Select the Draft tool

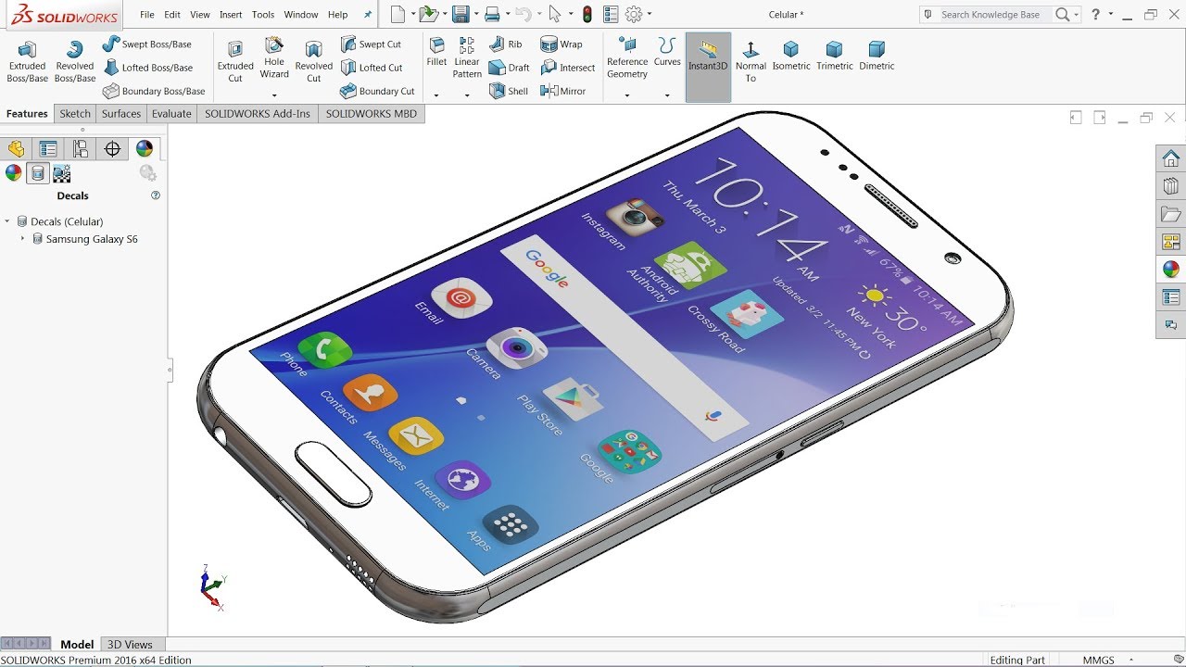tap(509, 68)
